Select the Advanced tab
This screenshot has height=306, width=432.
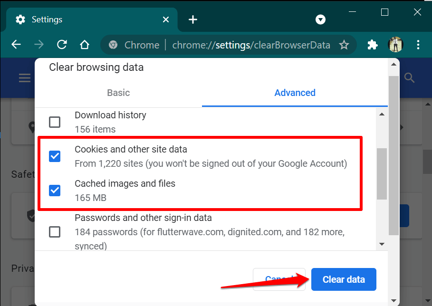point(295,93)
